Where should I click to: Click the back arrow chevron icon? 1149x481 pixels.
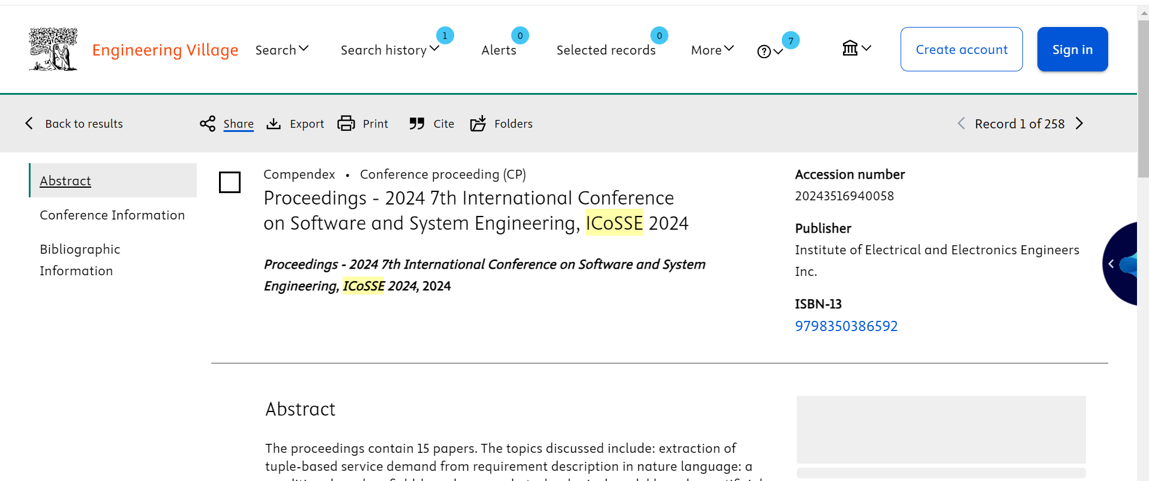point(29,124)
